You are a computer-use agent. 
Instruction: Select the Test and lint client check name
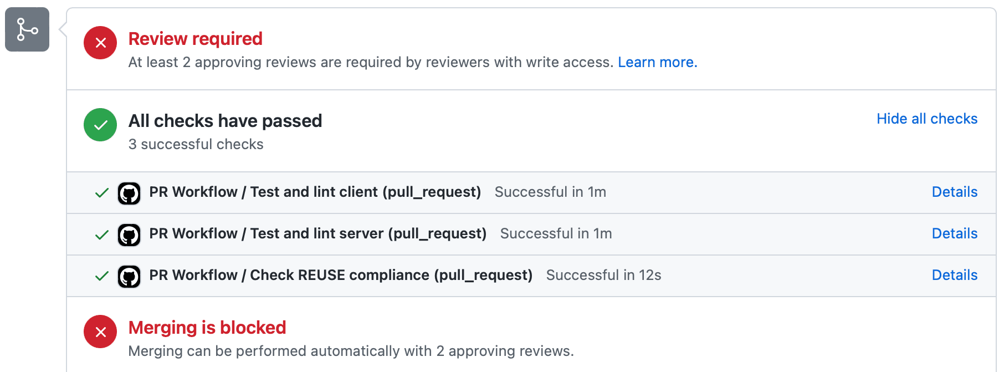coord(315,192)
